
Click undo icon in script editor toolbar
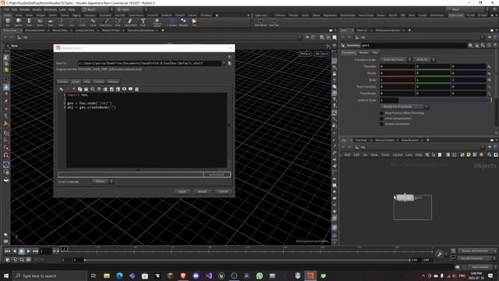[x=61, y=89]
